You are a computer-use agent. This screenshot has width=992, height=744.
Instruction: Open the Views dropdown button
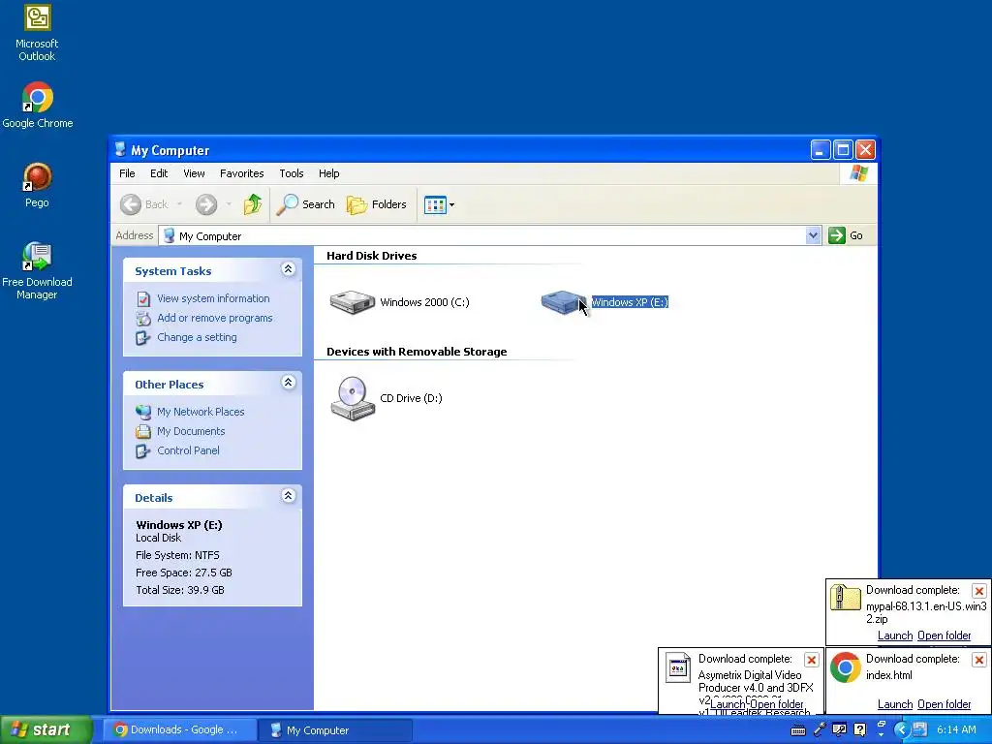pos(439,205)
